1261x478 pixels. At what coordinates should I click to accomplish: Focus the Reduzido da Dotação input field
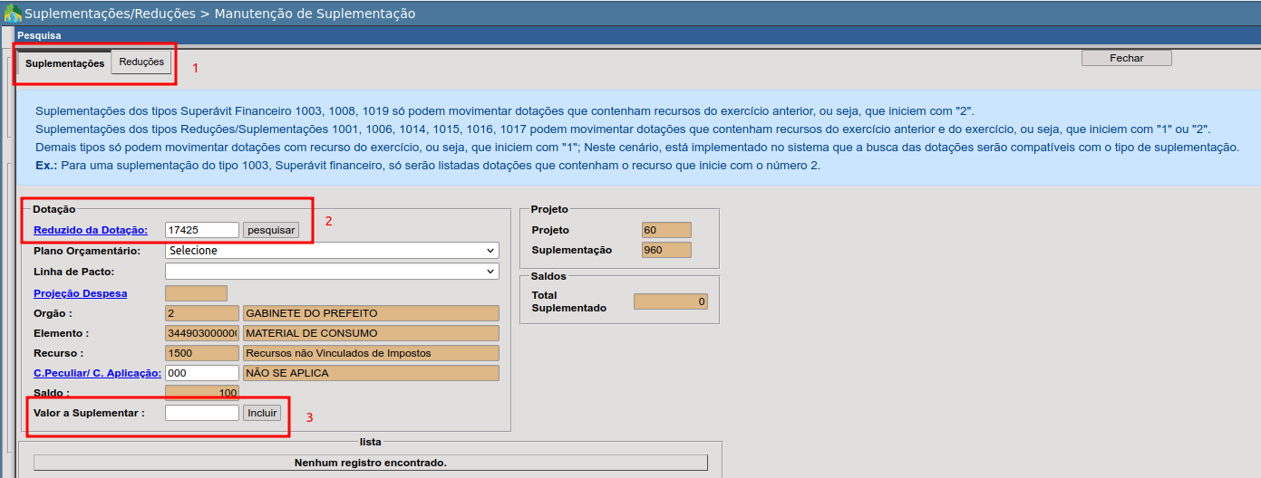pos(201,230)
